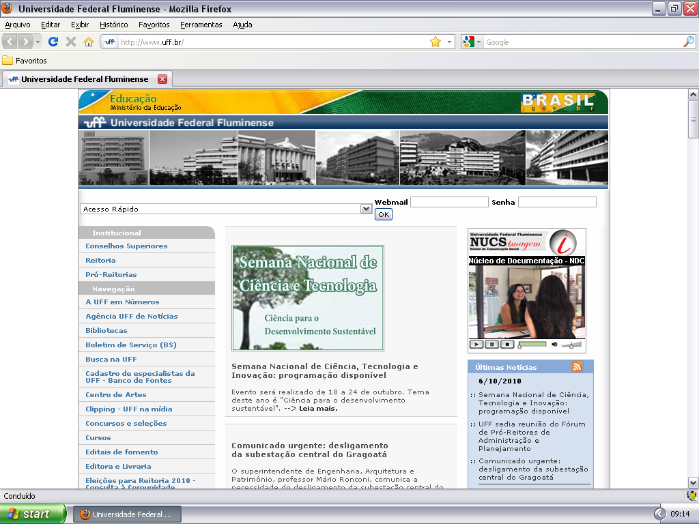Click the Brasil gov.br banner logo
699x524 pixels.
(558, 102)
